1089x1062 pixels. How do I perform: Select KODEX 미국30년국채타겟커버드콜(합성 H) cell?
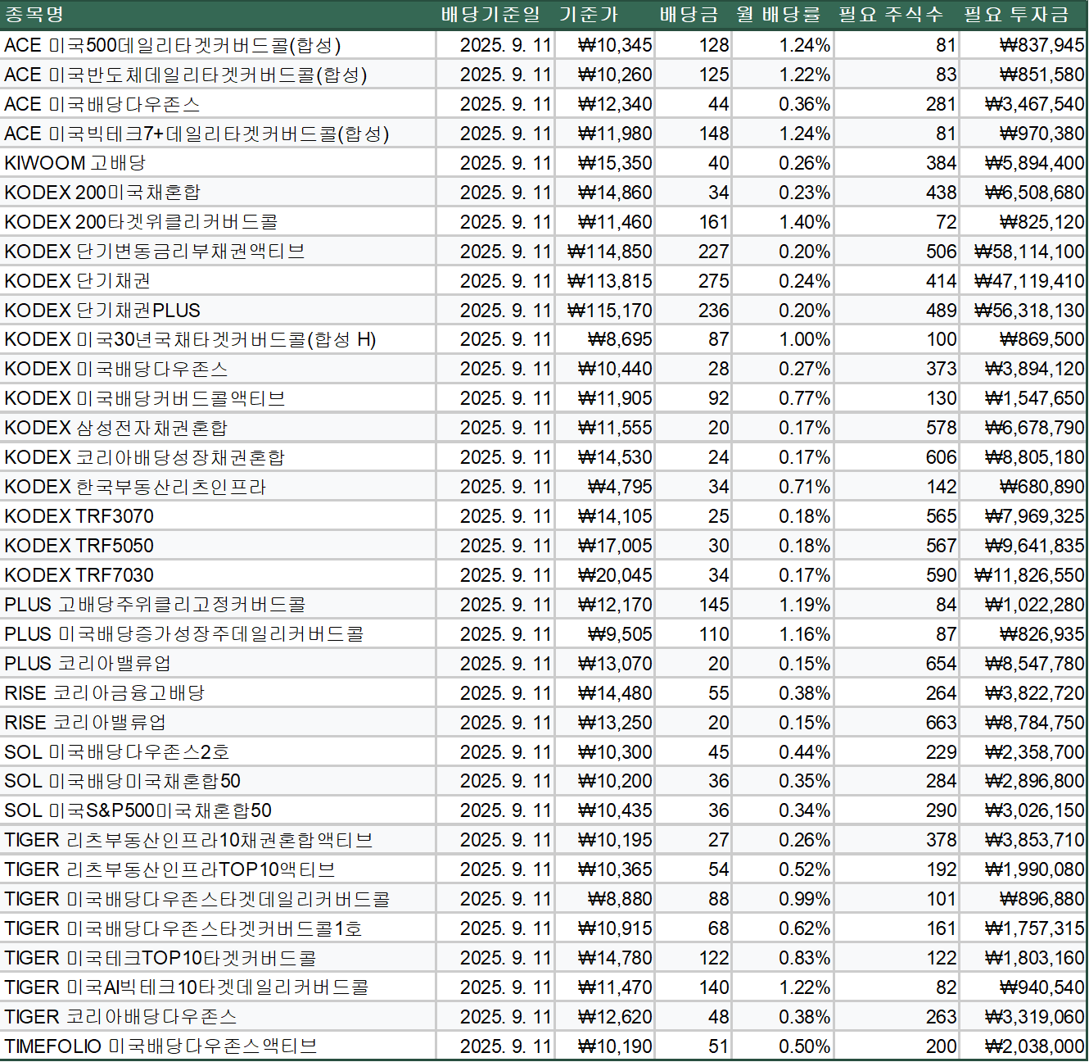point(218,339)
